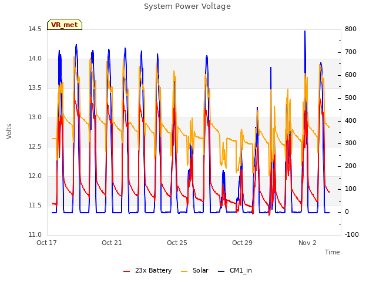Click the 100 right axis value
The width and height of the screenshot is (376, 282).
pos(351,189)
